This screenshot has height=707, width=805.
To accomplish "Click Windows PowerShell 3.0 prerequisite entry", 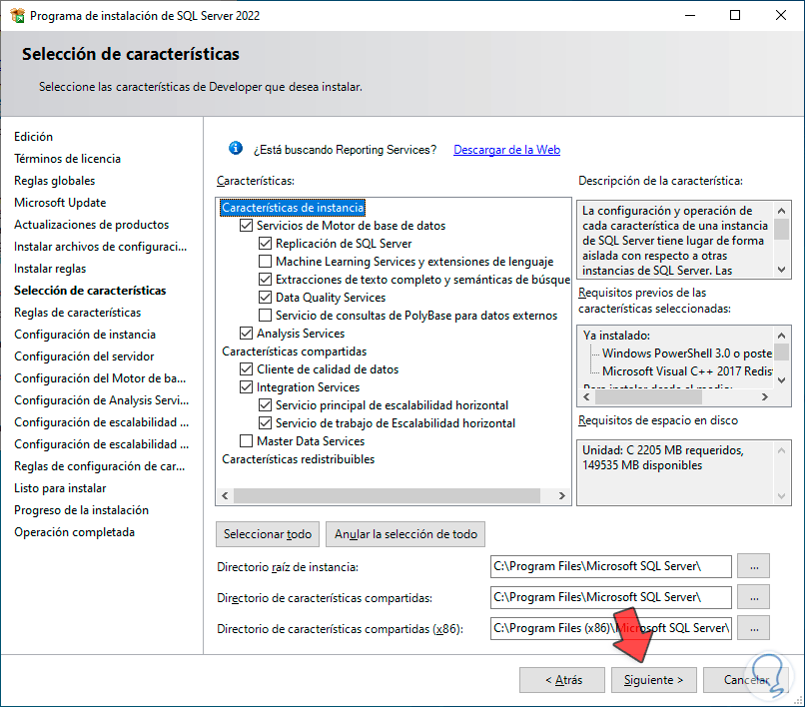I will (687, 353).
